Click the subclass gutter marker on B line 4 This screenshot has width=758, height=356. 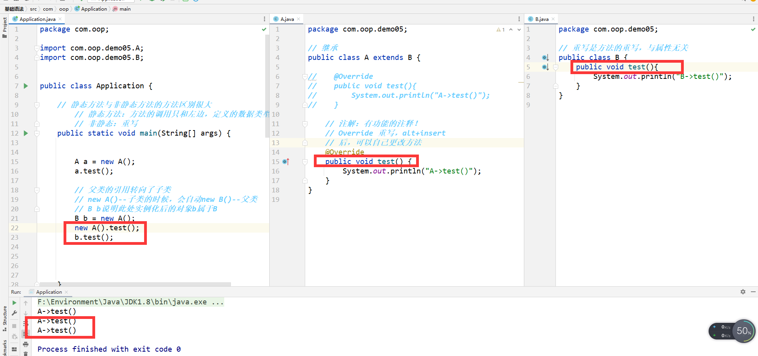point(546,58)
